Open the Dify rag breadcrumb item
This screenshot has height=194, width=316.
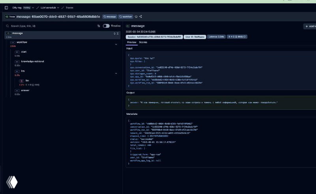coord(17,8)
